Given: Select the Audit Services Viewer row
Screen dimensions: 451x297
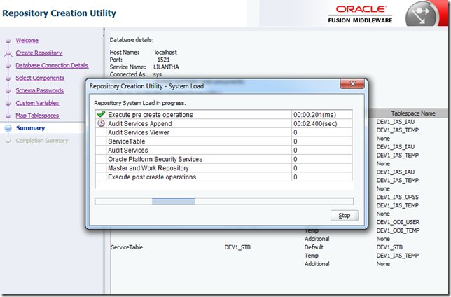Looking at the screenshot, I should (x=224, y=132).
